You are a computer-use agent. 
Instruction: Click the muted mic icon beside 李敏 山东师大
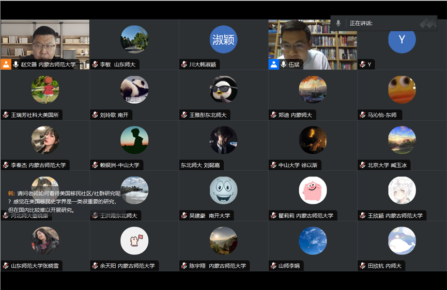(x=95, y=65)
